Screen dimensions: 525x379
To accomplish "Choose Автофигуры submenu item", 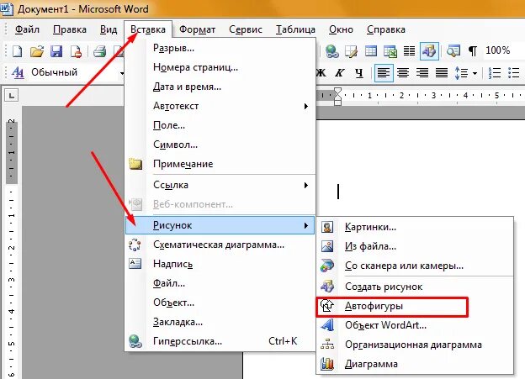I will coord(415,306).
